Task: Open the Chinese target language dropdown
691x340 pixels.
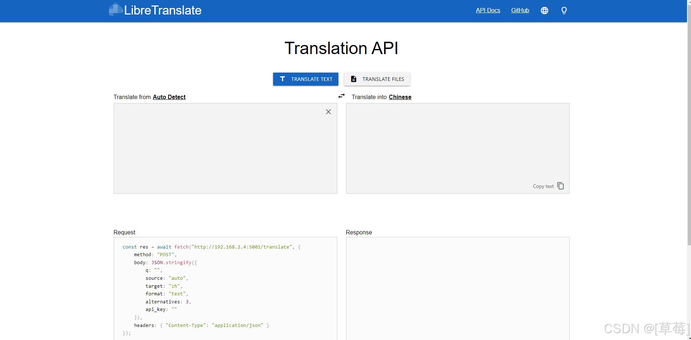Action: tap(400, 97)
